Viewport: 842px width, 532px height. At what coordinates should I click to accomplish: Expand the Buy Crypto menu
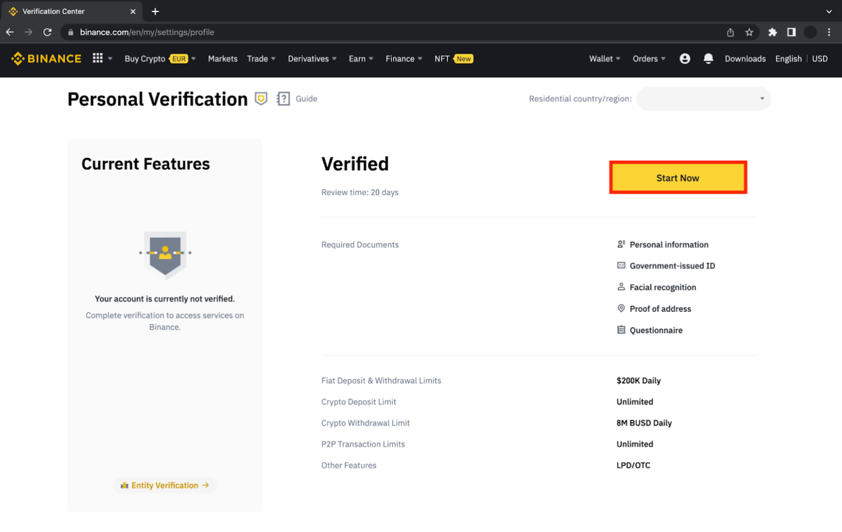pyautogui.click(x=160, y=59)
